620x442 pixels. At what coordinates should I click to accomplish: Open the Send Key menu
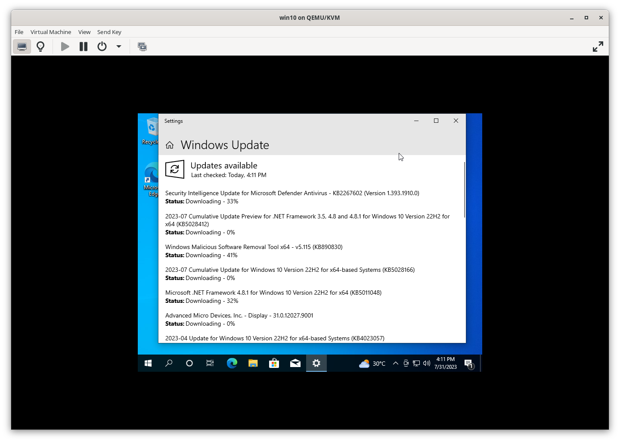click(x=109, y=32)
